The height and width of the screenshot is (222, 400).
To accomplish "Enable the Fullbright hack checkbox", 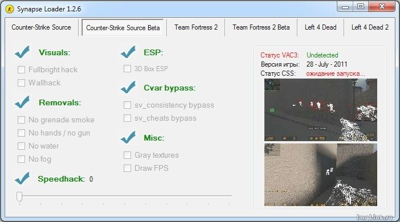I will pos(21,69).
